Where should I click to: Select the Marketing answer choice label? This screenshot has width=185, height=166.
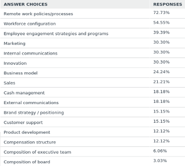point(15,43)
